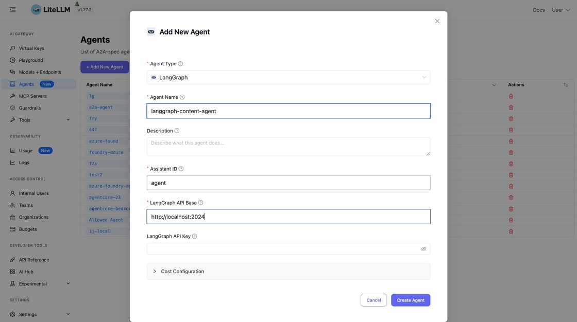Click the Usage bar chart icon
Viewport: 577px width, 322px height.
coord(12,150)
